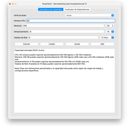Click the Núcleos CPU input field
Image resolution: width=129 pixels, height=126 pixels.
71,21
